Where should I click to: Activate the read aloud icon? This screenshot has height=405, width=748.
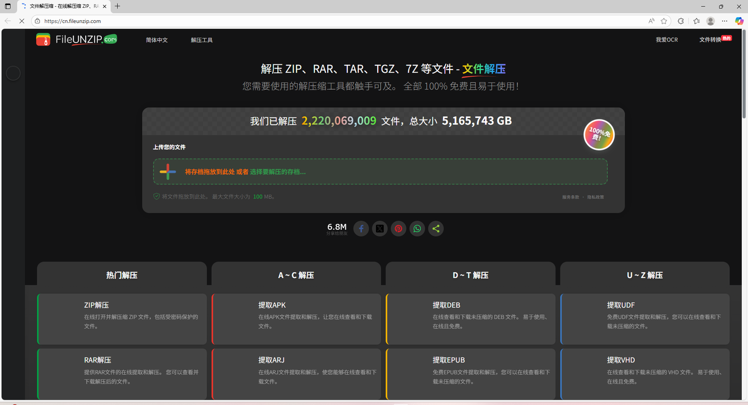tap(651, 21)
